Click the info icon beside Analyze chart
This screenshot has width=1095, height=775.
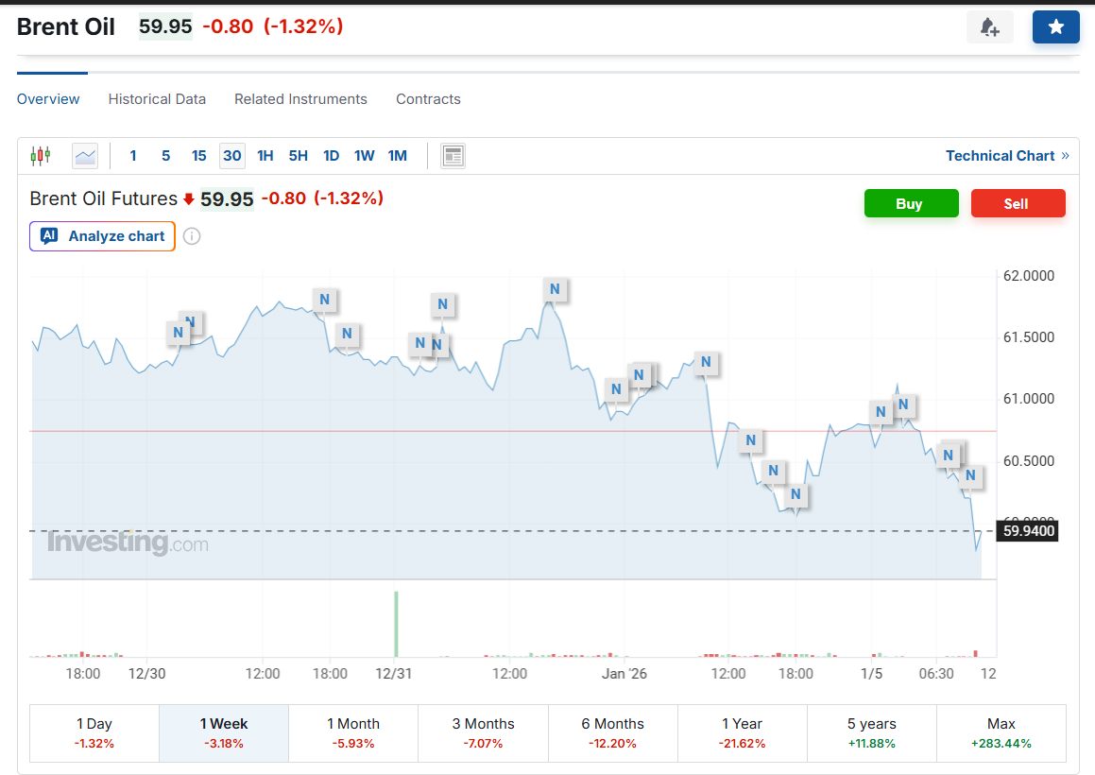click(192, 236)
